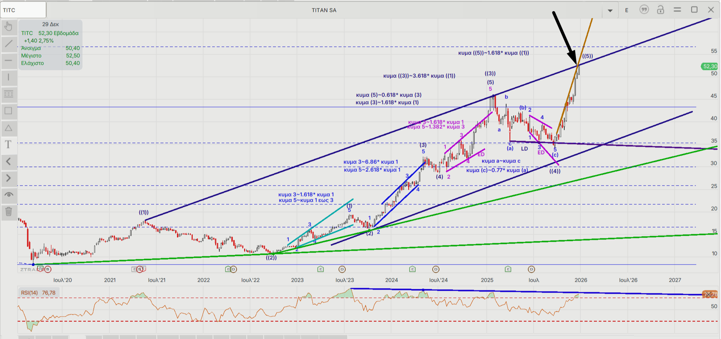Toggle the E button in title bar
The image size is (721, 339).
tap(627, 10)
